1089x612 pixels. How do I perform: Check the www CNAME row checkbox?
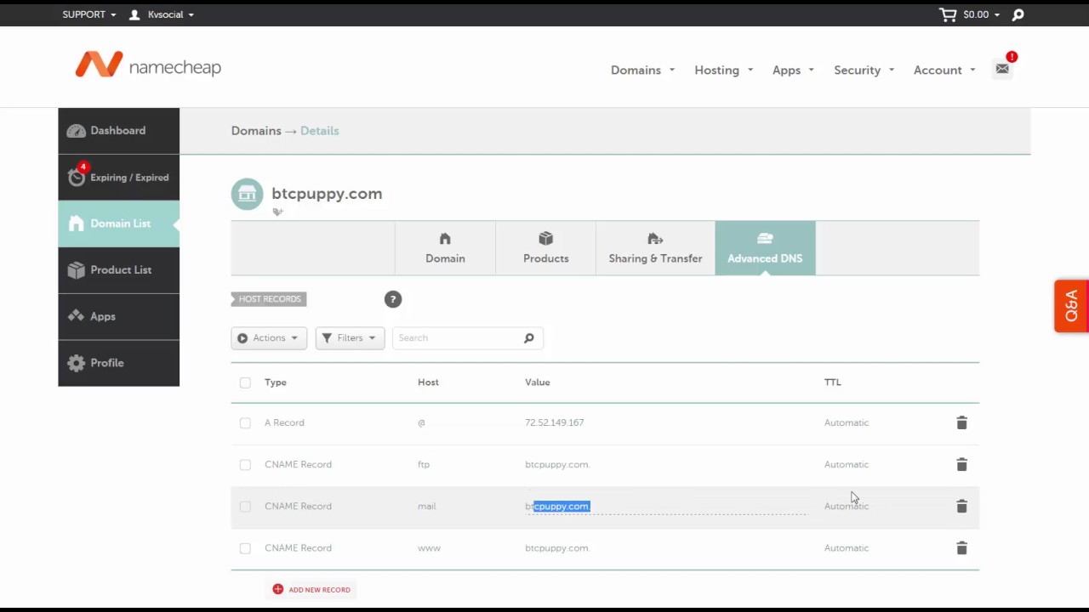point(245,548)
